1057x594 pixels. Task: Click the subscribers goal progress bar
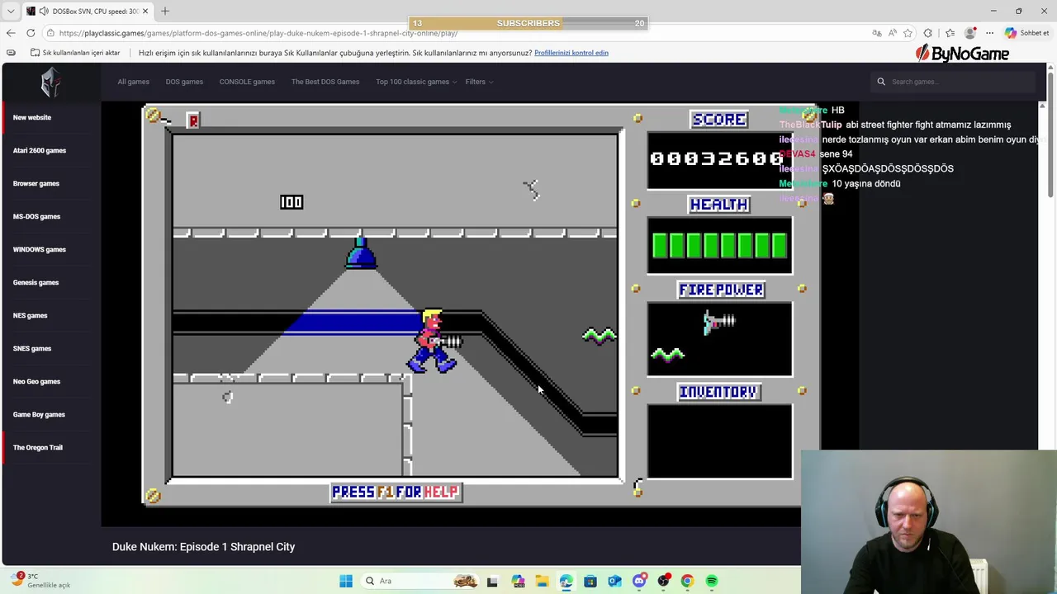click(528, 23)
